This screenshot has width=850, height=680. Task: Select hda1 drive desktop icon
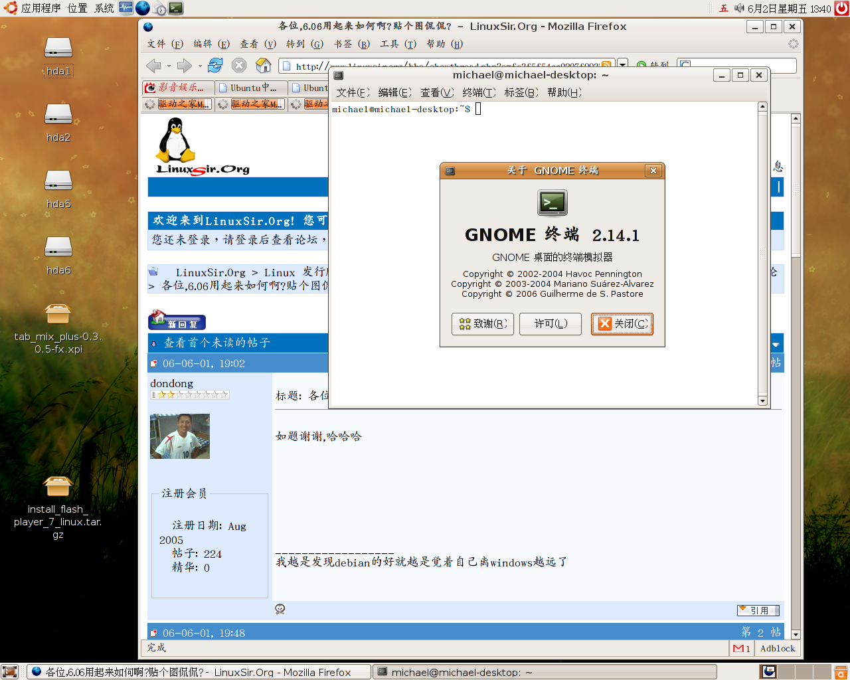(x=58, y=56)
